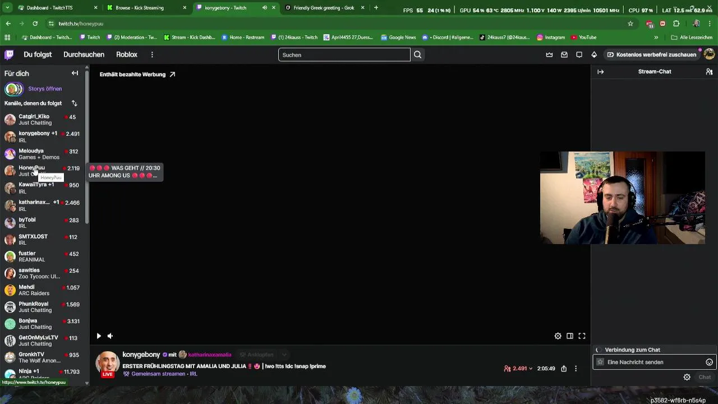Enter fullscreen on the video player
Image resolution: width=718 pixels, height=404 pixels.
point(582,336)
